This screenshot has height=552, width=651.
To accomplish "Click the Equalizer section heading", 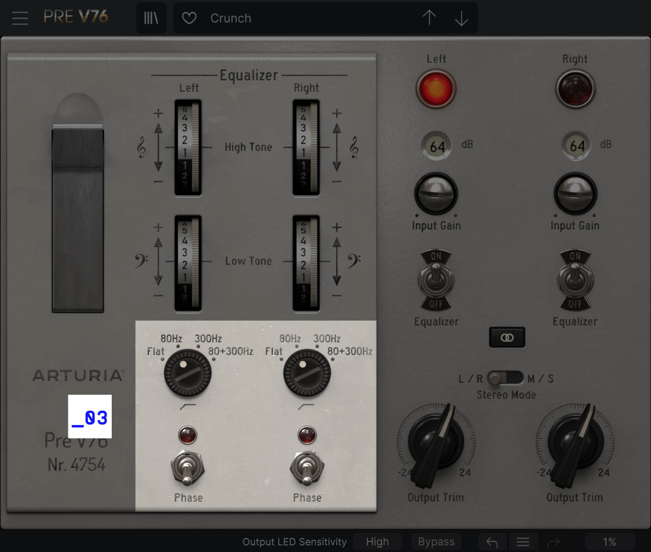I will tap(248, 75).
